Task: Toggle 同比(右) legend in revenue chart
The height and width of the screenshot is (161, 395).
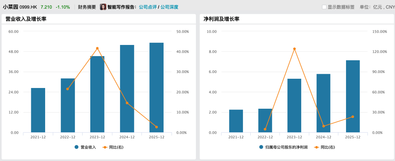Action: coord(113,147)
